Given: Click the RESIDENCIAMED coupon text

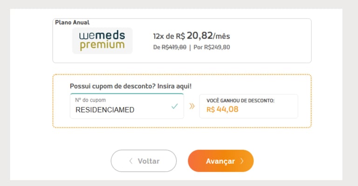Looking at the screenshot, I should point(105,110).
